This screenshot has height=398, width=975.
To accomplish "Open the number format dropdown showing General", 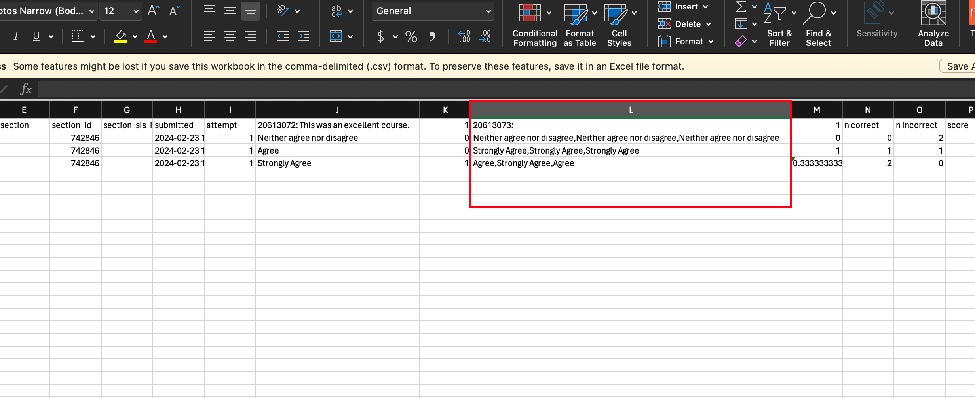I will point(432,11).
